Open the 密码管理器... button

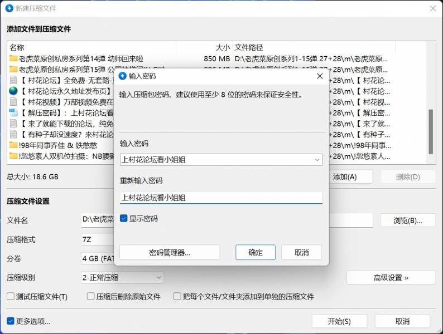click(170, 253)
